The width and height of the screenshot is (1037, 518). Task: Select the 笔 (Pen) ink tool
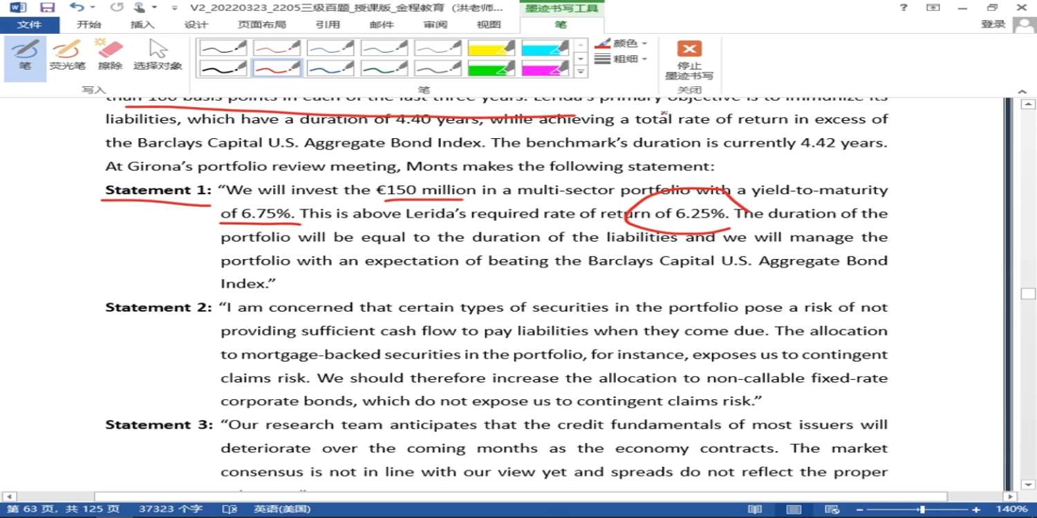point(25,55)
